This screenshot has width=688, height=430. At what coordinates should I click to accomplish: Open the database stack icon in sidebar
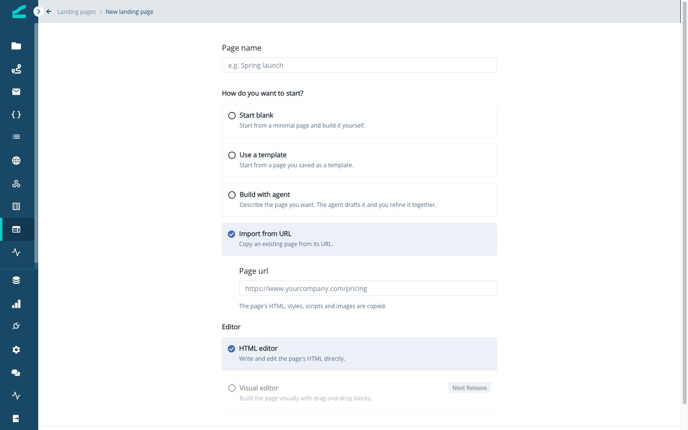(x=16, y=280)
